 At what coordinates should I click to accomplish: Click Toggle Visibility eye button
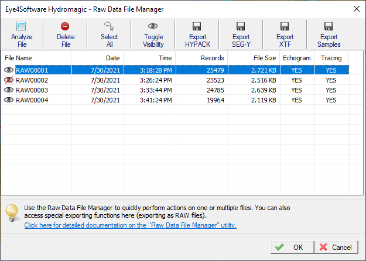tap(153, 35)
